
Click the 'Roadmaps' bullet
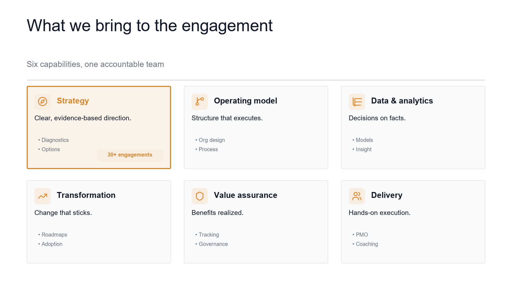[53, 235]
